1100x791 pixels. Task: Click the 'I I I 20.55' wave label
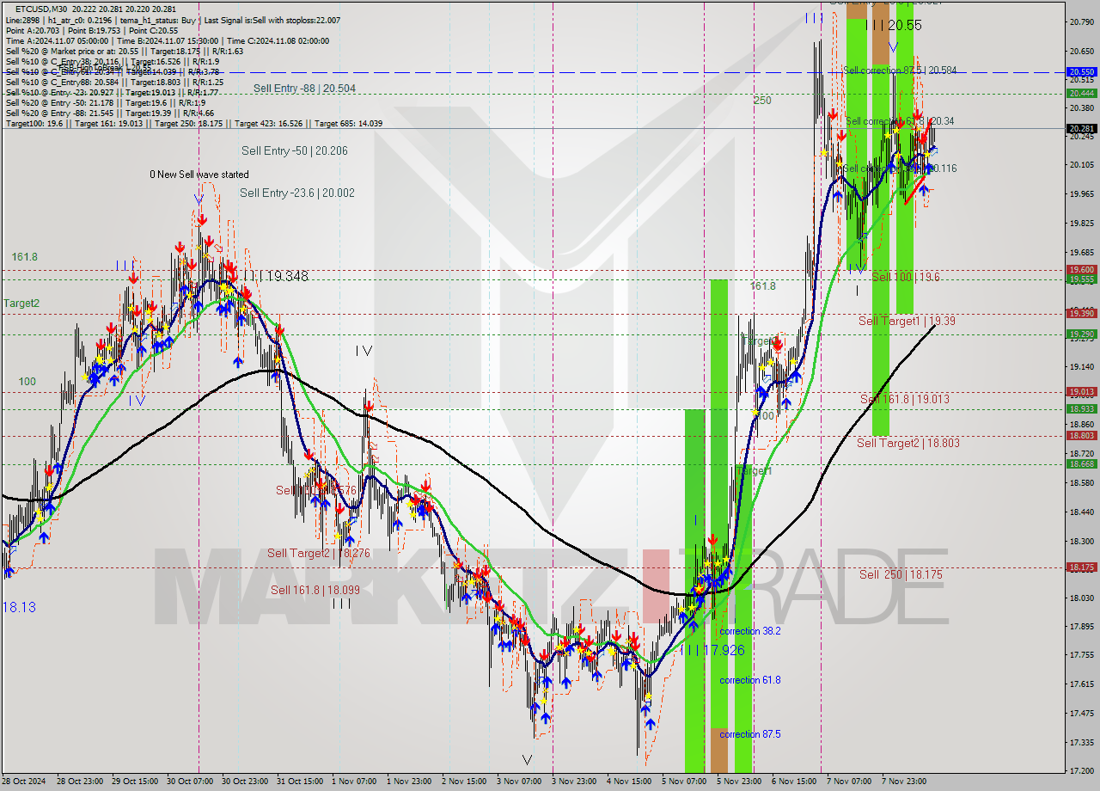893,26
